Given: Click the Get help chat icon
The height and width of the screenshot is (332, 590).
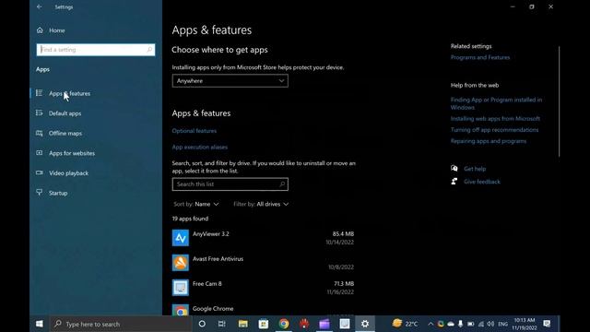Looking at the screenshot, I should tap(454, 168).
